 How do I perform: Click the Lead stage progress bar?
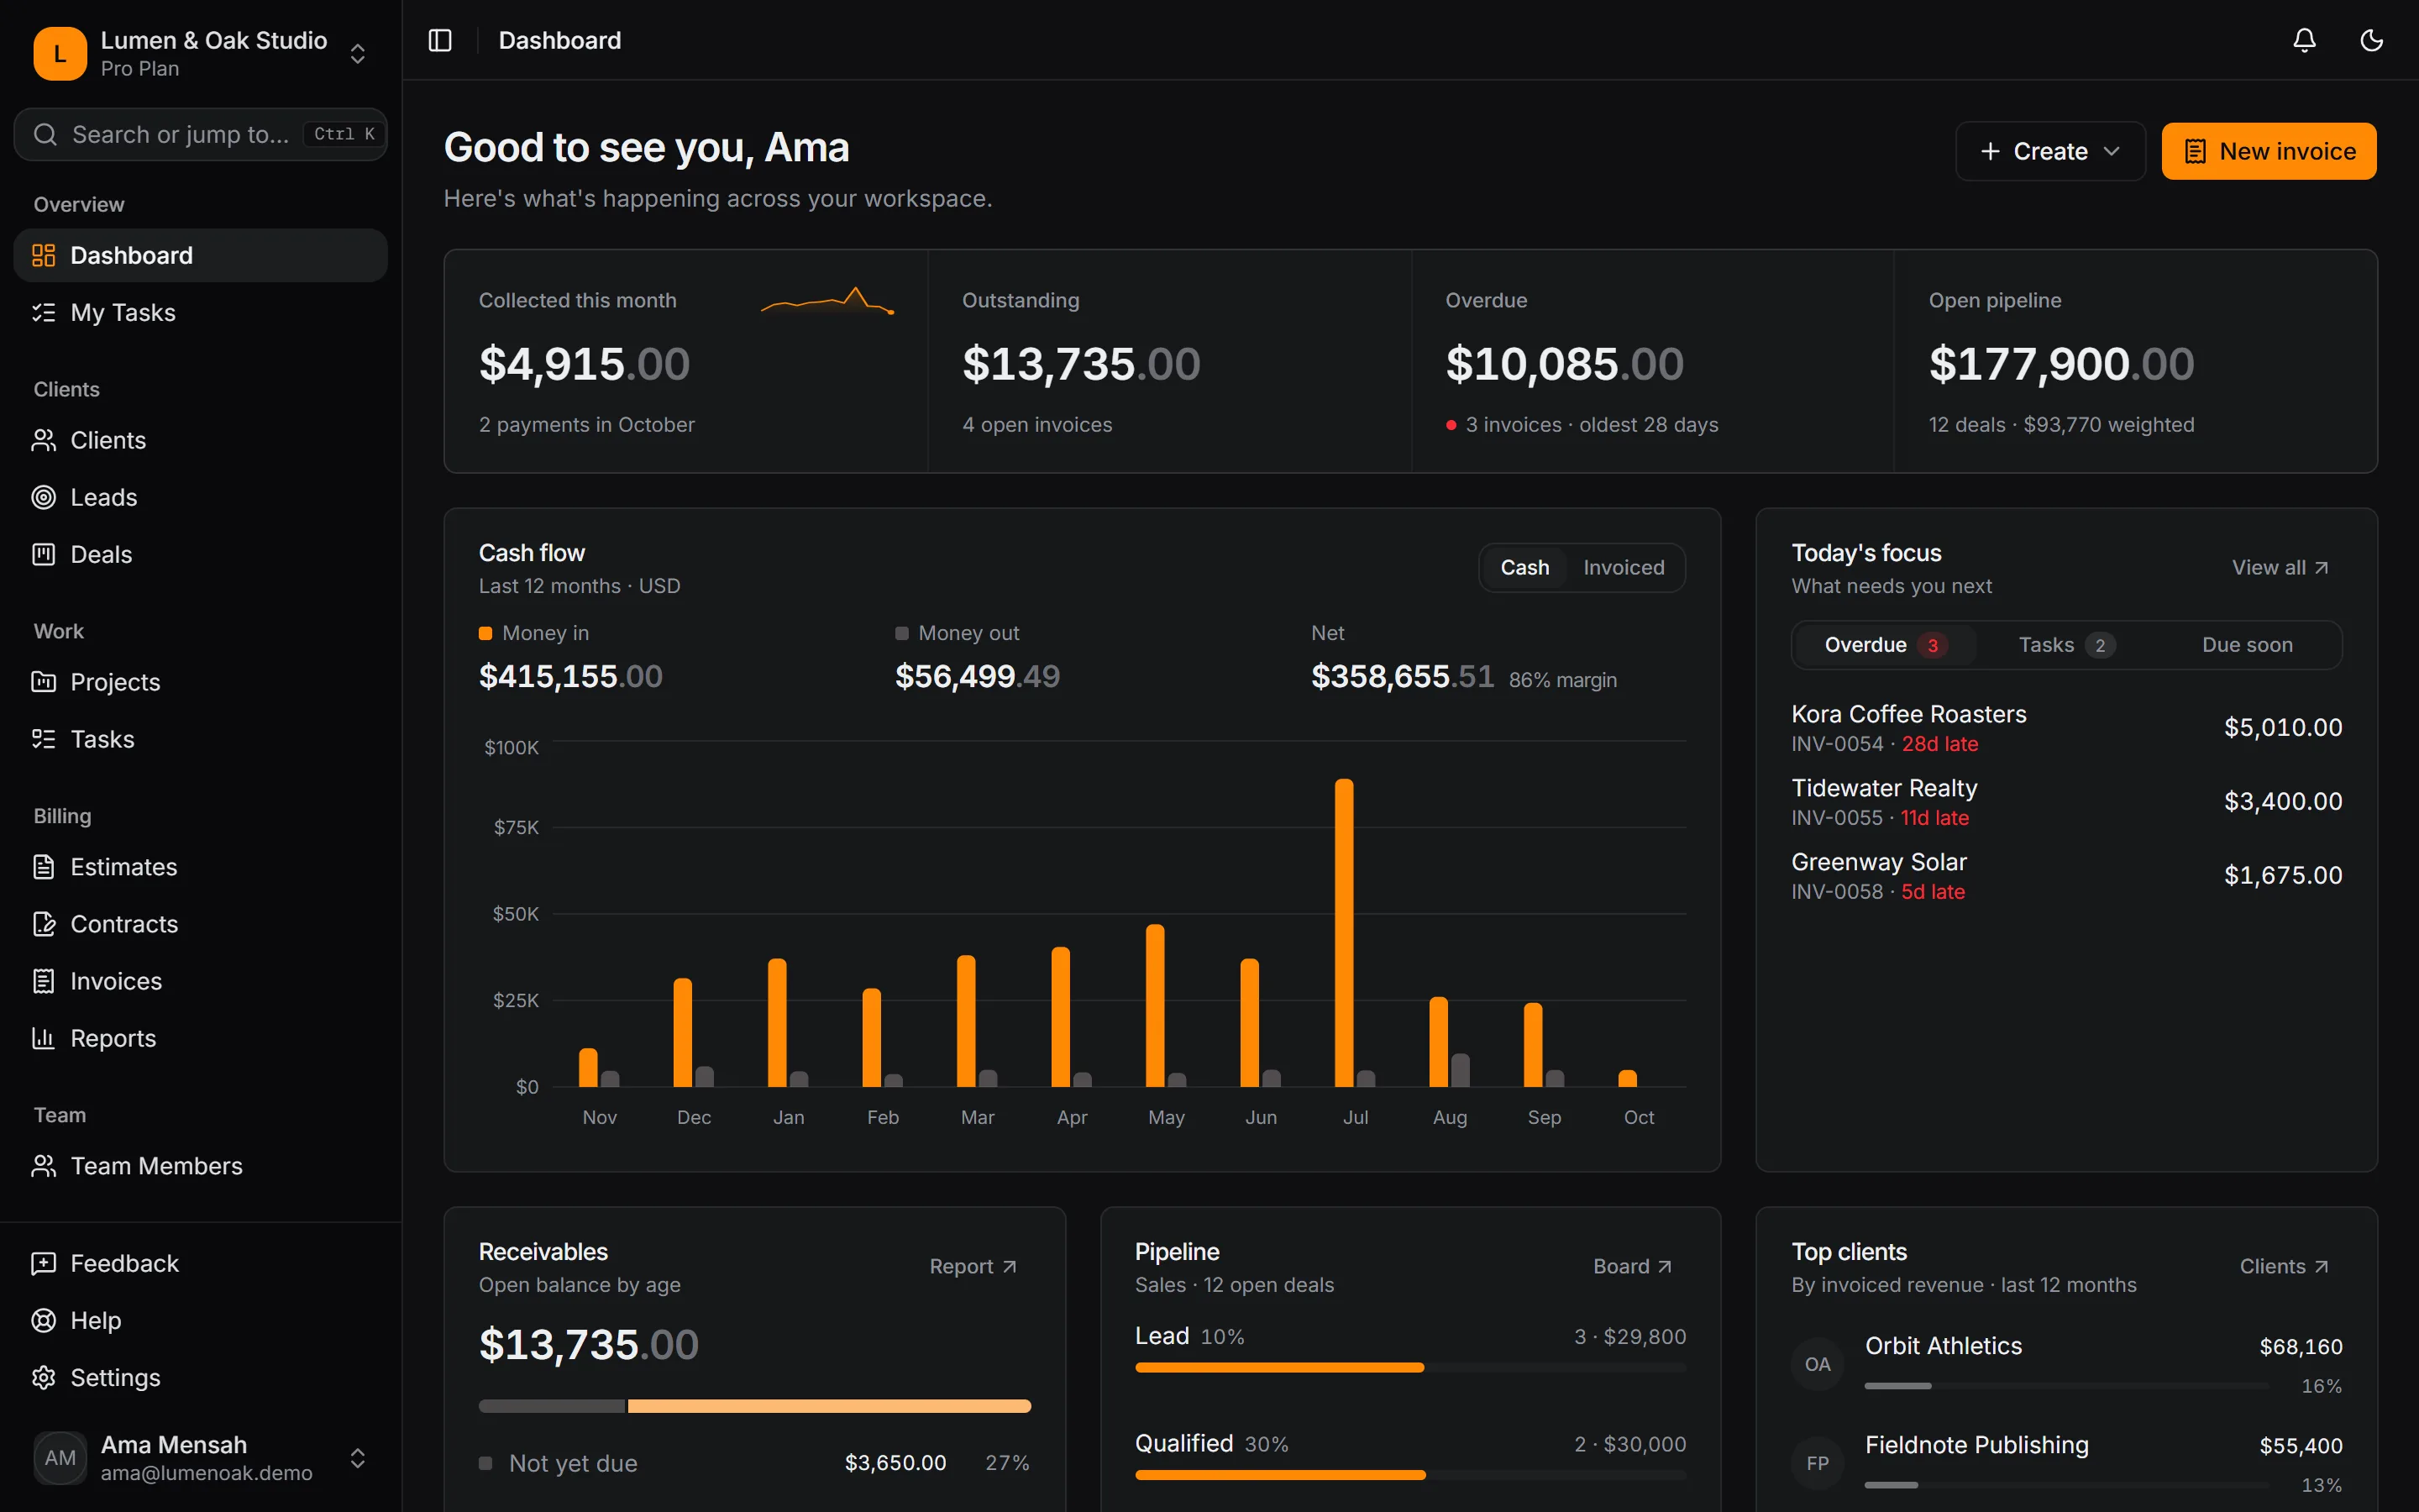click(x=1410, y=1367)
